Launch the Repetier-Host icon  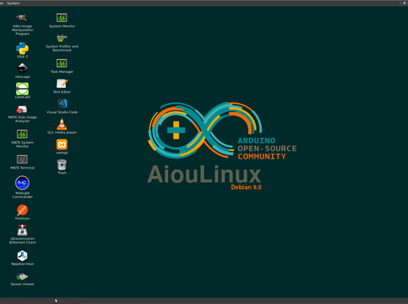coord(22,256)
